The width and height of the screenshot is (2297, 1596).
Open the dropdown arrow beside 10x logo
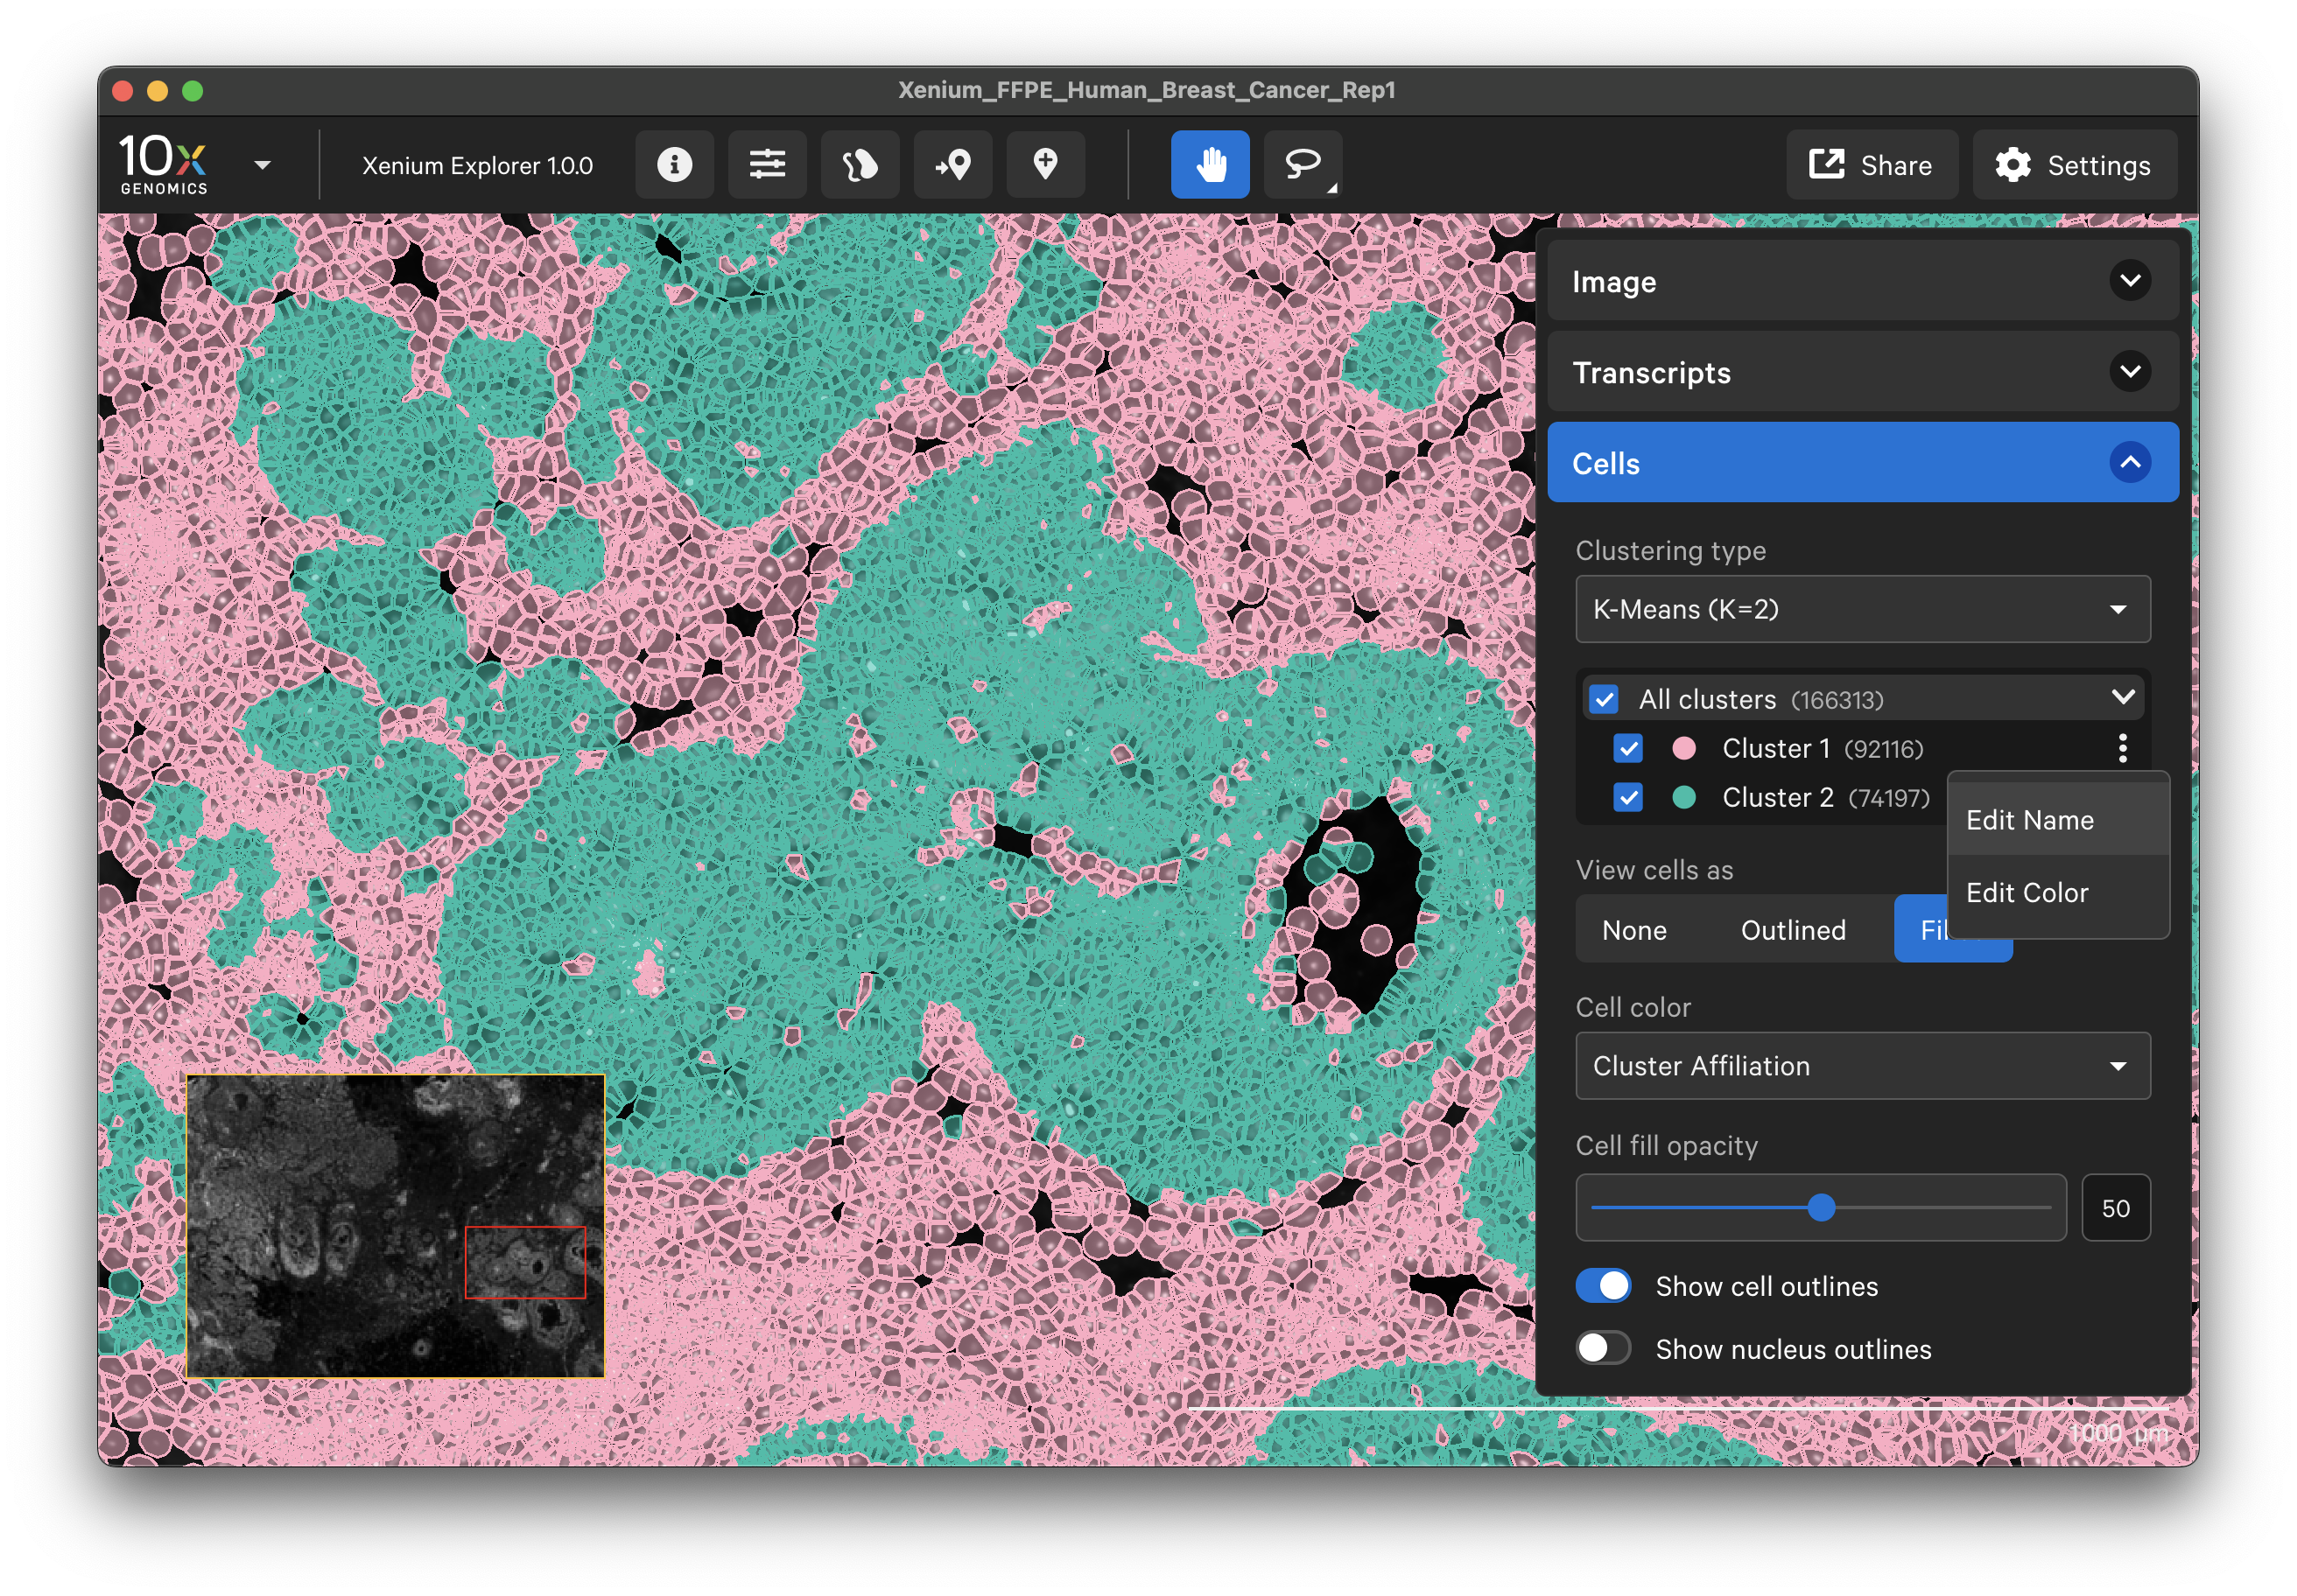[x=263, y=165]
